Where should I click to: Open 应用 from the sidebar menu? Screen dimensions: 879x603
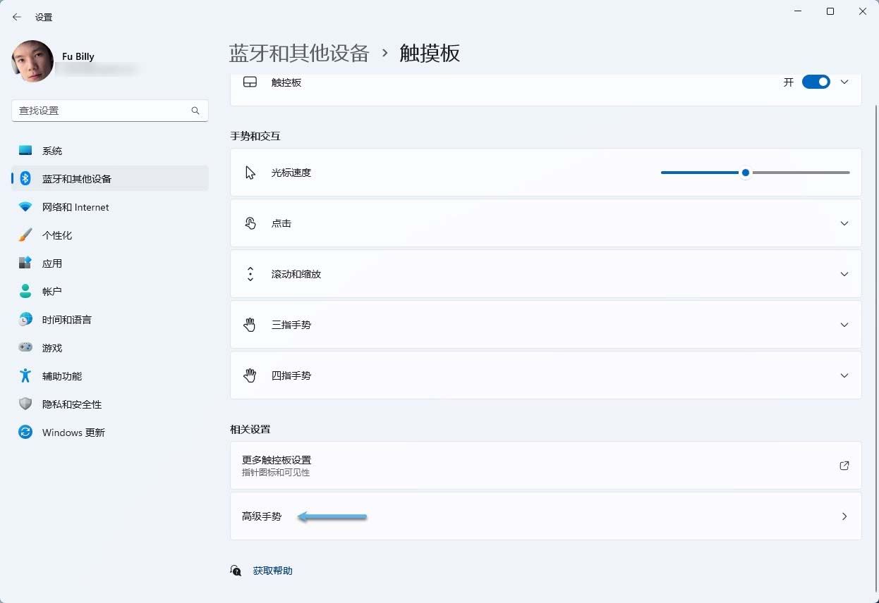pyautogui.click(x=52, y=263)
